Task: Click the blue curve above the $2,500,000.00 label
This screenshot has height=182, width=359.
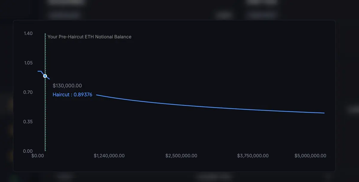Action: (181, 105)
